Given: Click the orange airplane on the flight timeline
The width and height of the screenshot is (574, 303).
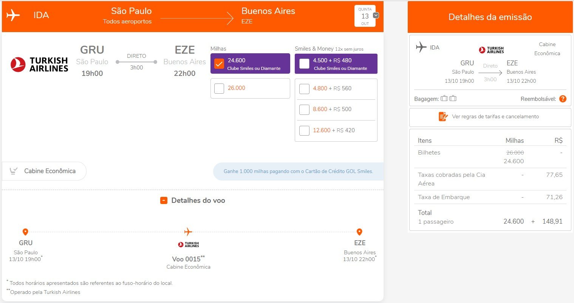Looking at the screenshot, I should pyautogui.click(x=188, y=232).
